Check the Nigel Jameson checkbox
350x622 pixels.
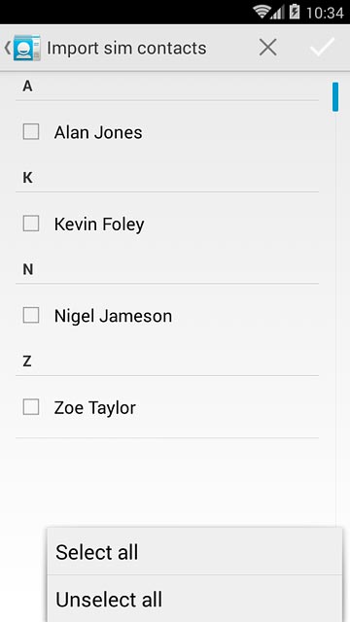click(31, 315)
